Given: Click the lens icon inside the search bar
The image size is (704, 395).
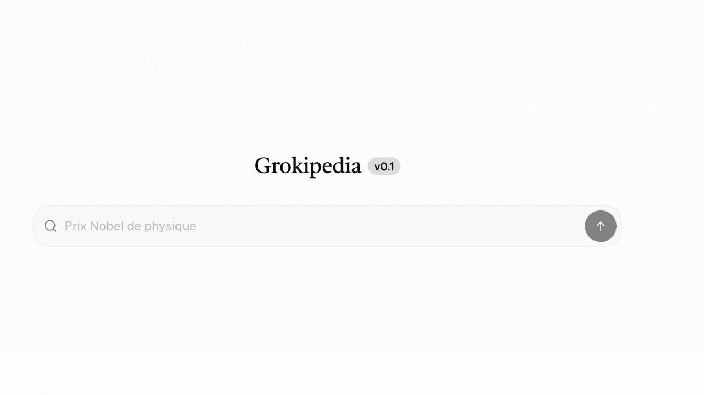Looking at the screenshot, I should click(51, 226).
